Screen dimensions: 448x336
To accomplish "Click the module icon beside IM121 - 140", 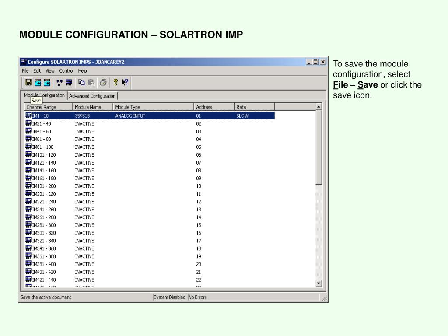I will pos(28,162).
